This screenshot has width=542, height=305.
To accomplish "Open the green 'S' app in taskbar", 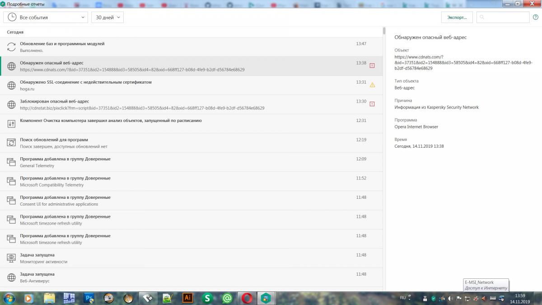I will click(x=207, y=298).
